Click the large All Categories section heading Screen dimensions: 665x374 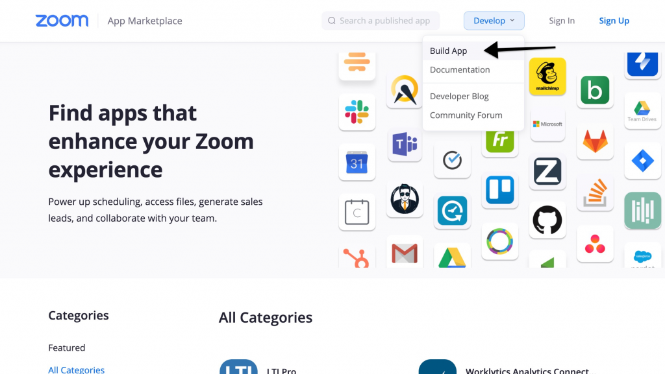[x=266, y=318]
